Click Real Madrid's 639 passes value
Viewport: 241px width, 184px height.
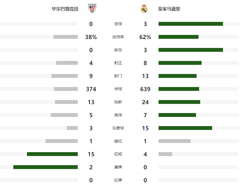(145, 89)
